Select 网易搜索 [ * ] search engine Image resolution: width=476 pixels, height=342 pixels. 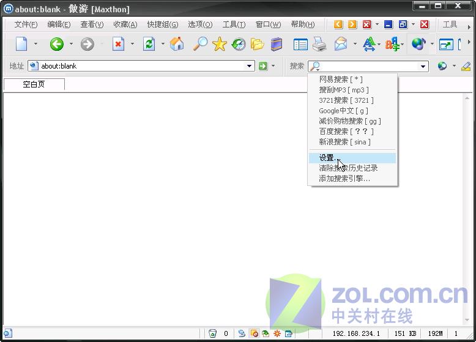(352, 80)
